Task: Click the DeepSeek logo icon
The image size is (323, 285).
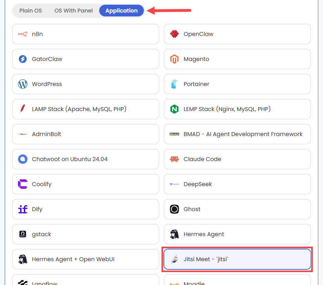Action: coord(174,184)
